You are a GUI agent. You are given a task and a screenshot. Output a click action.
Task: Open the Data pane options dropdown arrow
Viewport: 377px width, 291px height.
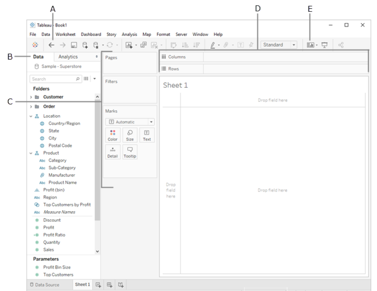(95, 79)
